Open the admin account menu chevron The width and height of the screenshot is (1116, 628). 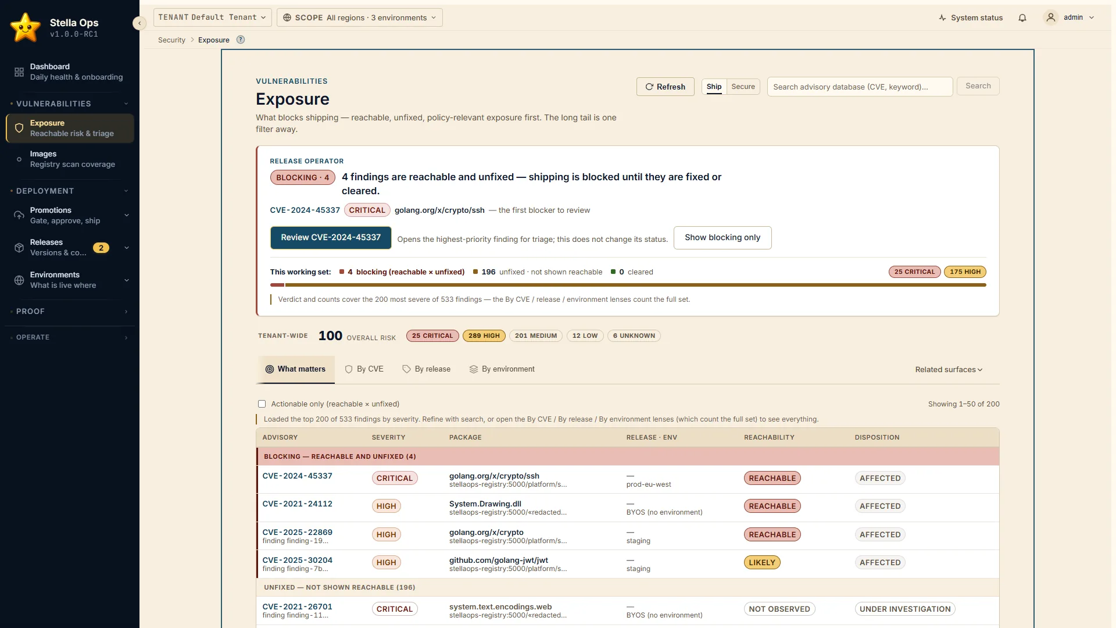(x=1092, y=17)
